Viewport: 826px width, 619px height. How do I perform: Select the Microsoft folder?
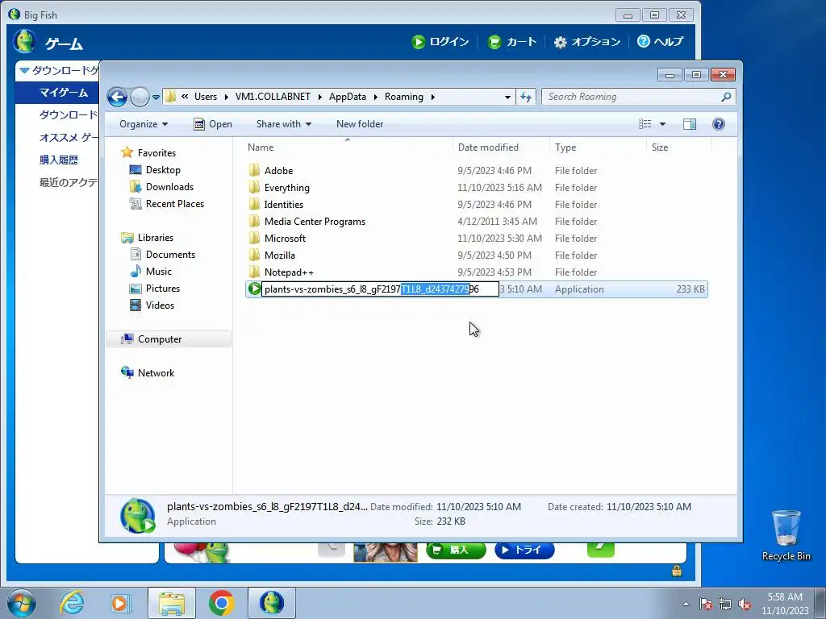285,239
